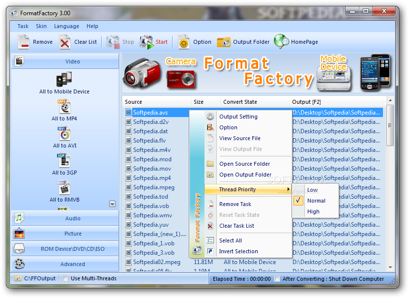Click the Size column header
409x298 pixels.
click(x=206, y=102)
